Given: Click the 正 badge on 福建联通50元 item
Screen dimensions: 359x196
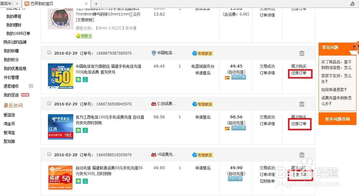Looking at the screenshot, I should click(x=85, y=181).
